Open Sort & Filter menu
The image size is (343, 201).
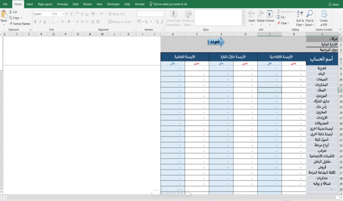coord(300,18)
